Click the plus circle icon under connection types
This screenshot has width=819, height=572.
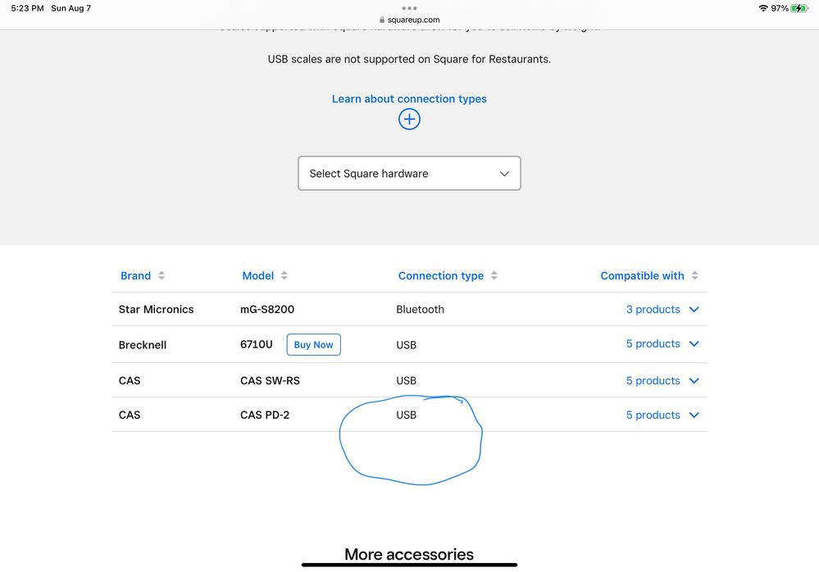tap(409, 119)
